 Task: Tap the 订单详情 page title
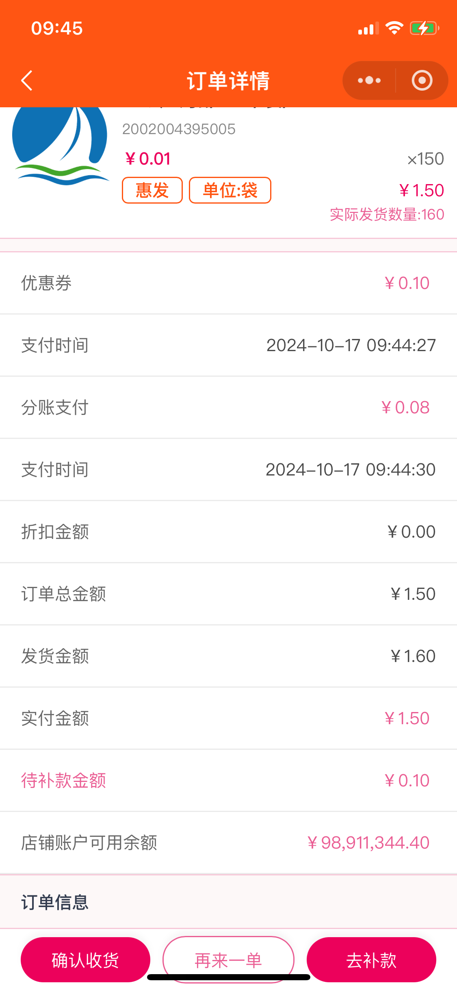(x=228, y=80)
